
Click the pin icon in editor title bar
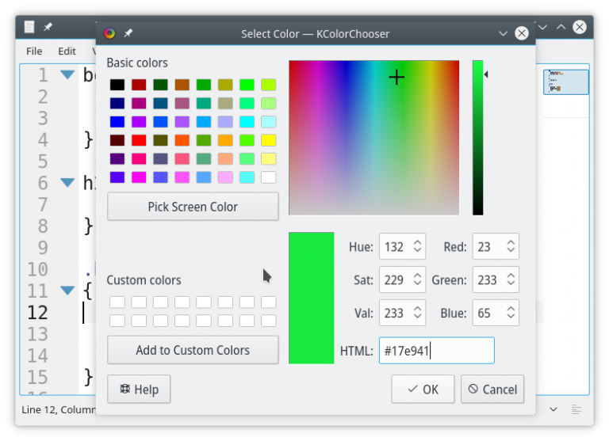(x=48, y=26)
